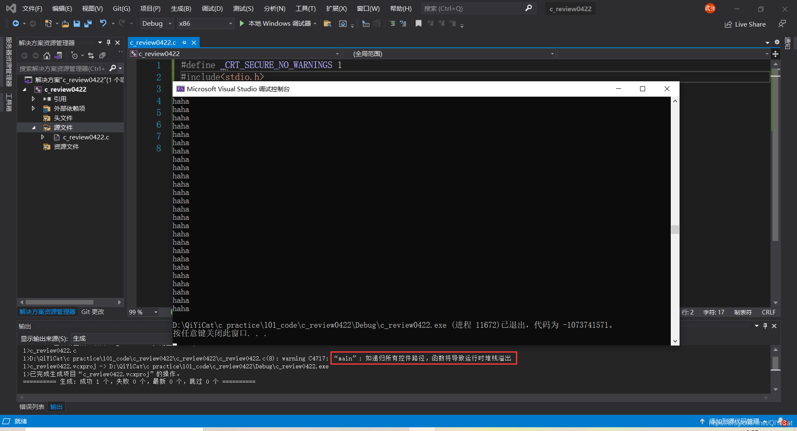The image size is (797, 431).
Task: Click the top search box (Ctrl+Q)
Action: click(x=478, y=8)
